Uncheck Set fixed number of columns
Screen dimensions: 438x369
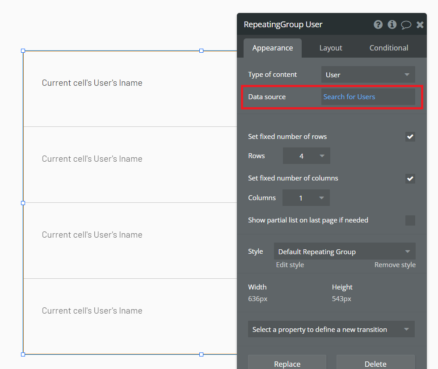[x=410, y=178]
